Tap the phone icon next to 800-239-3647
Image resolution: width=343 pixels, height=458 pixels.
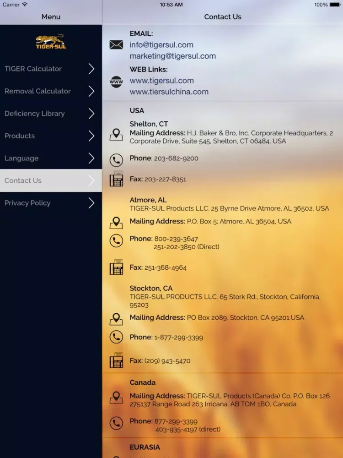(116, 241)
